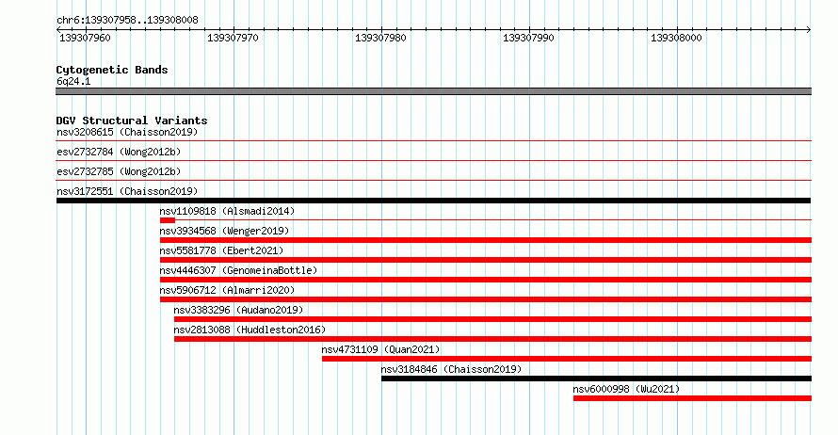Image resolution: width=838 pixels, height=435 pixels.
Task: Click the red bar under nsv6000998
Action: [x=693, y=398]
